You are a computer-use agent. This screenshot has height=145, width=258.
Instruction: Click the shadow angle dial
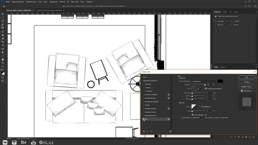(194, 89)
